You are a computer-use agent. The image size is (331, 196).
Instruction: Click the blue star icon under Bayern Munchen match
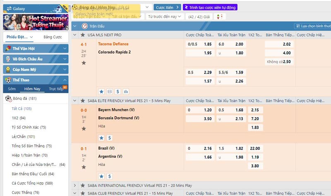[101, 138]
